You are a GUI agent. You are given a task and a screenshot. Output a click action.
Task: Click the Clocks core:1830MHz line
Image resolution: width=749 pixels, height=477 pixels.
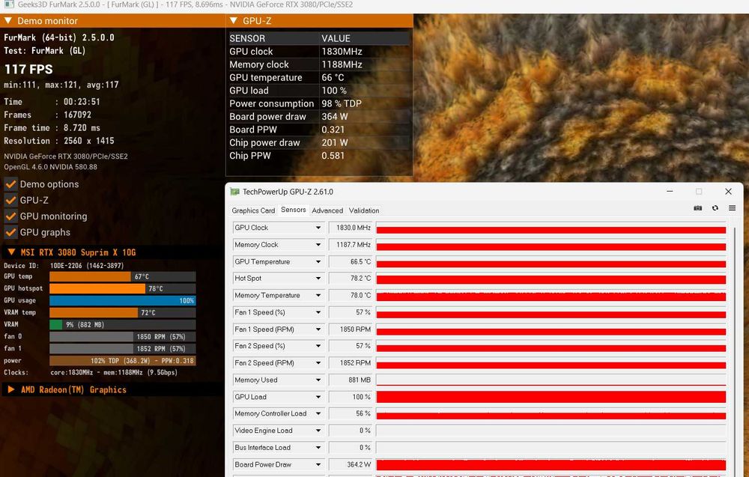91,372
